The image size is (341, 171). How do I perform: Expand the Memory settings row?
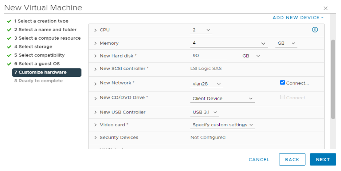point(96,43)
